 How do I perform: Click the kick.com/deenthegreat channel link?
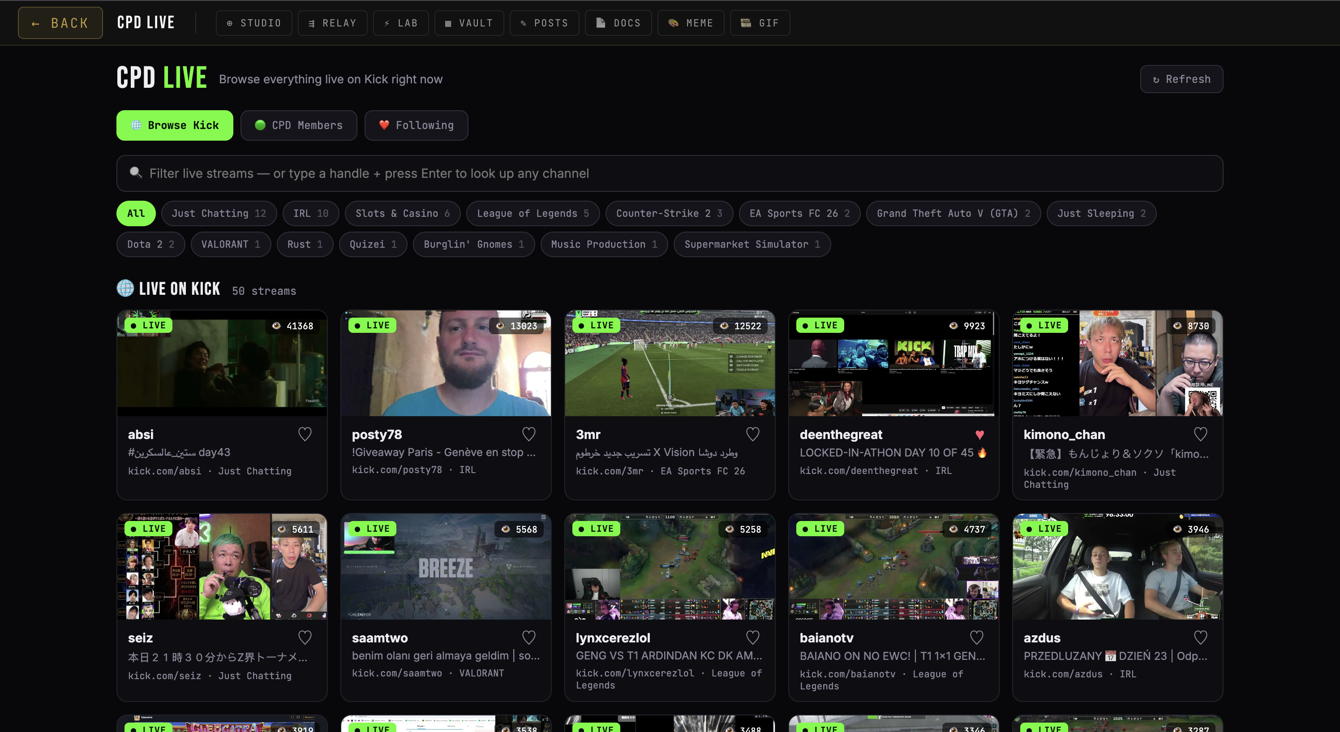coord(859,470)
